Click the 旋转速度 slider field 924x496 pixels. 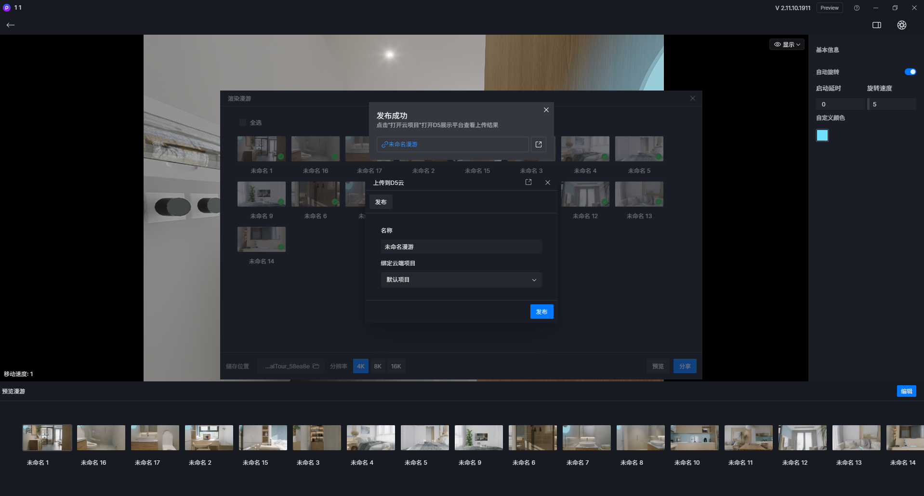coord(891,104)
